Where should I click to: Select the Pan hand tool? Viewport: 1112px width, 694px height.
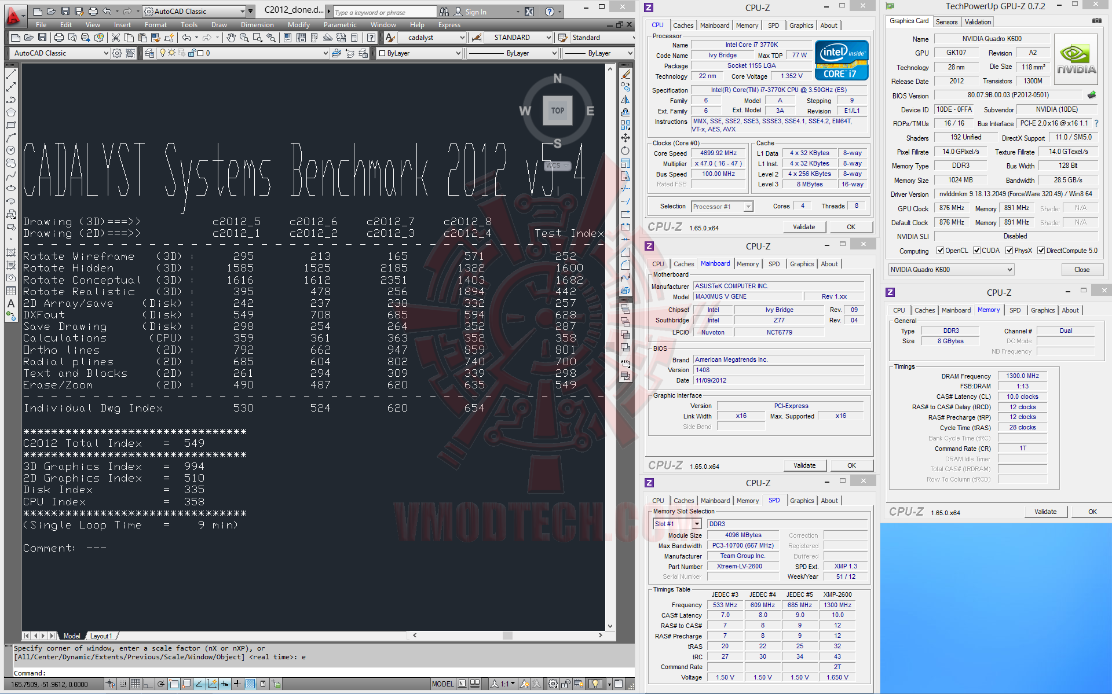click(x=231, y=38)
